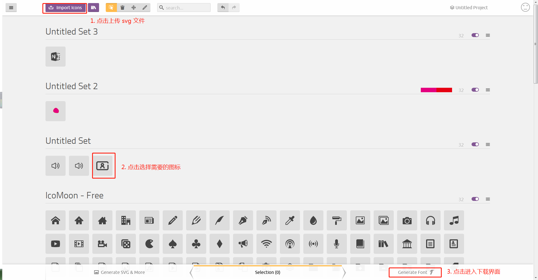Open the Generate Font tab
Viewport: 538px width, 280px height.
pos(415,272)
